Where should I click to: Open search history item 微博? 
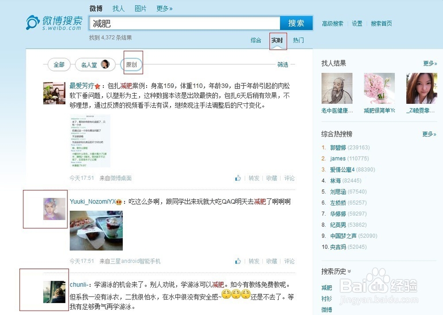pos(326,310)
